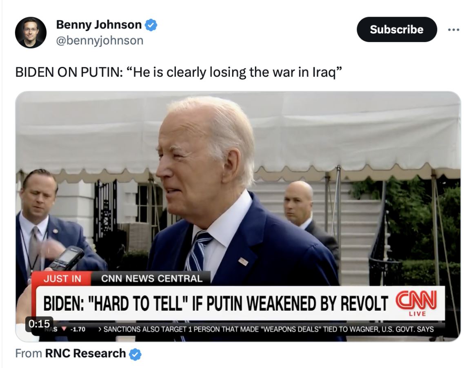Click the CNN logo in the video

click(416, 300)
